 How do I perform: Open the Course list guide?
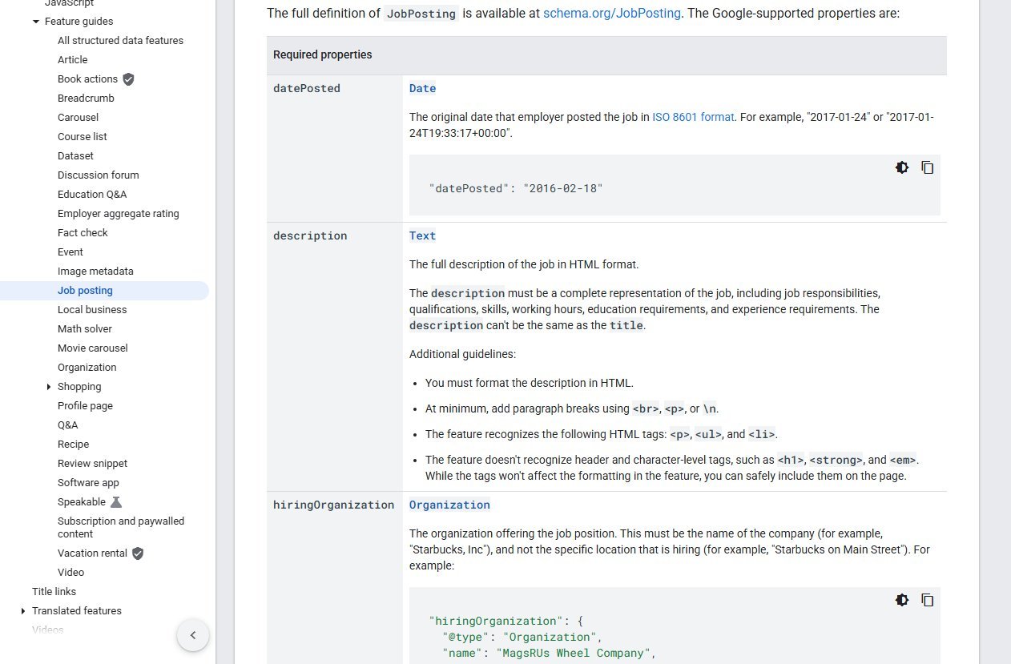click(x=83, y=137)
